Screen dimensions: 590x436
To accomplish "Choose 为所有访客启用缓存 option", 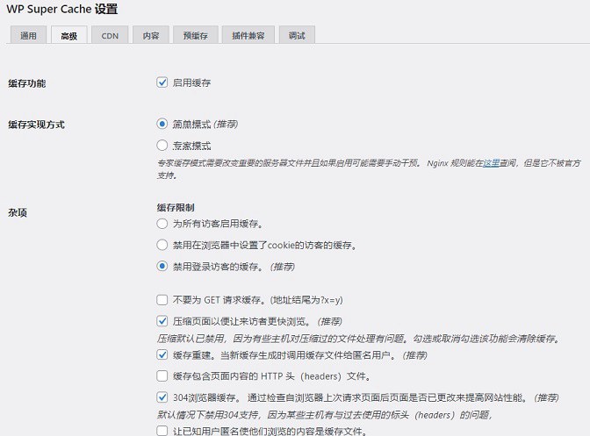I will pyautogui.click(x=162, y=224).
